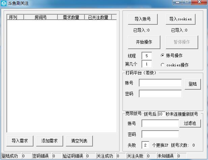Click the 登陆成功 count value
This screenshot has height=160, width=208.
26,156
